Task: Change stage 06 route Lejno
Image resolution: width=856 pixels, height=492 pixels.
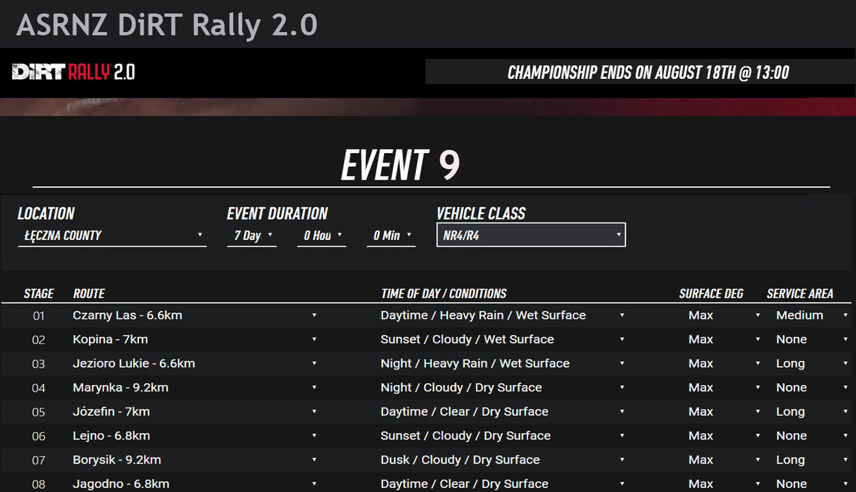Action: click(195, 436)
